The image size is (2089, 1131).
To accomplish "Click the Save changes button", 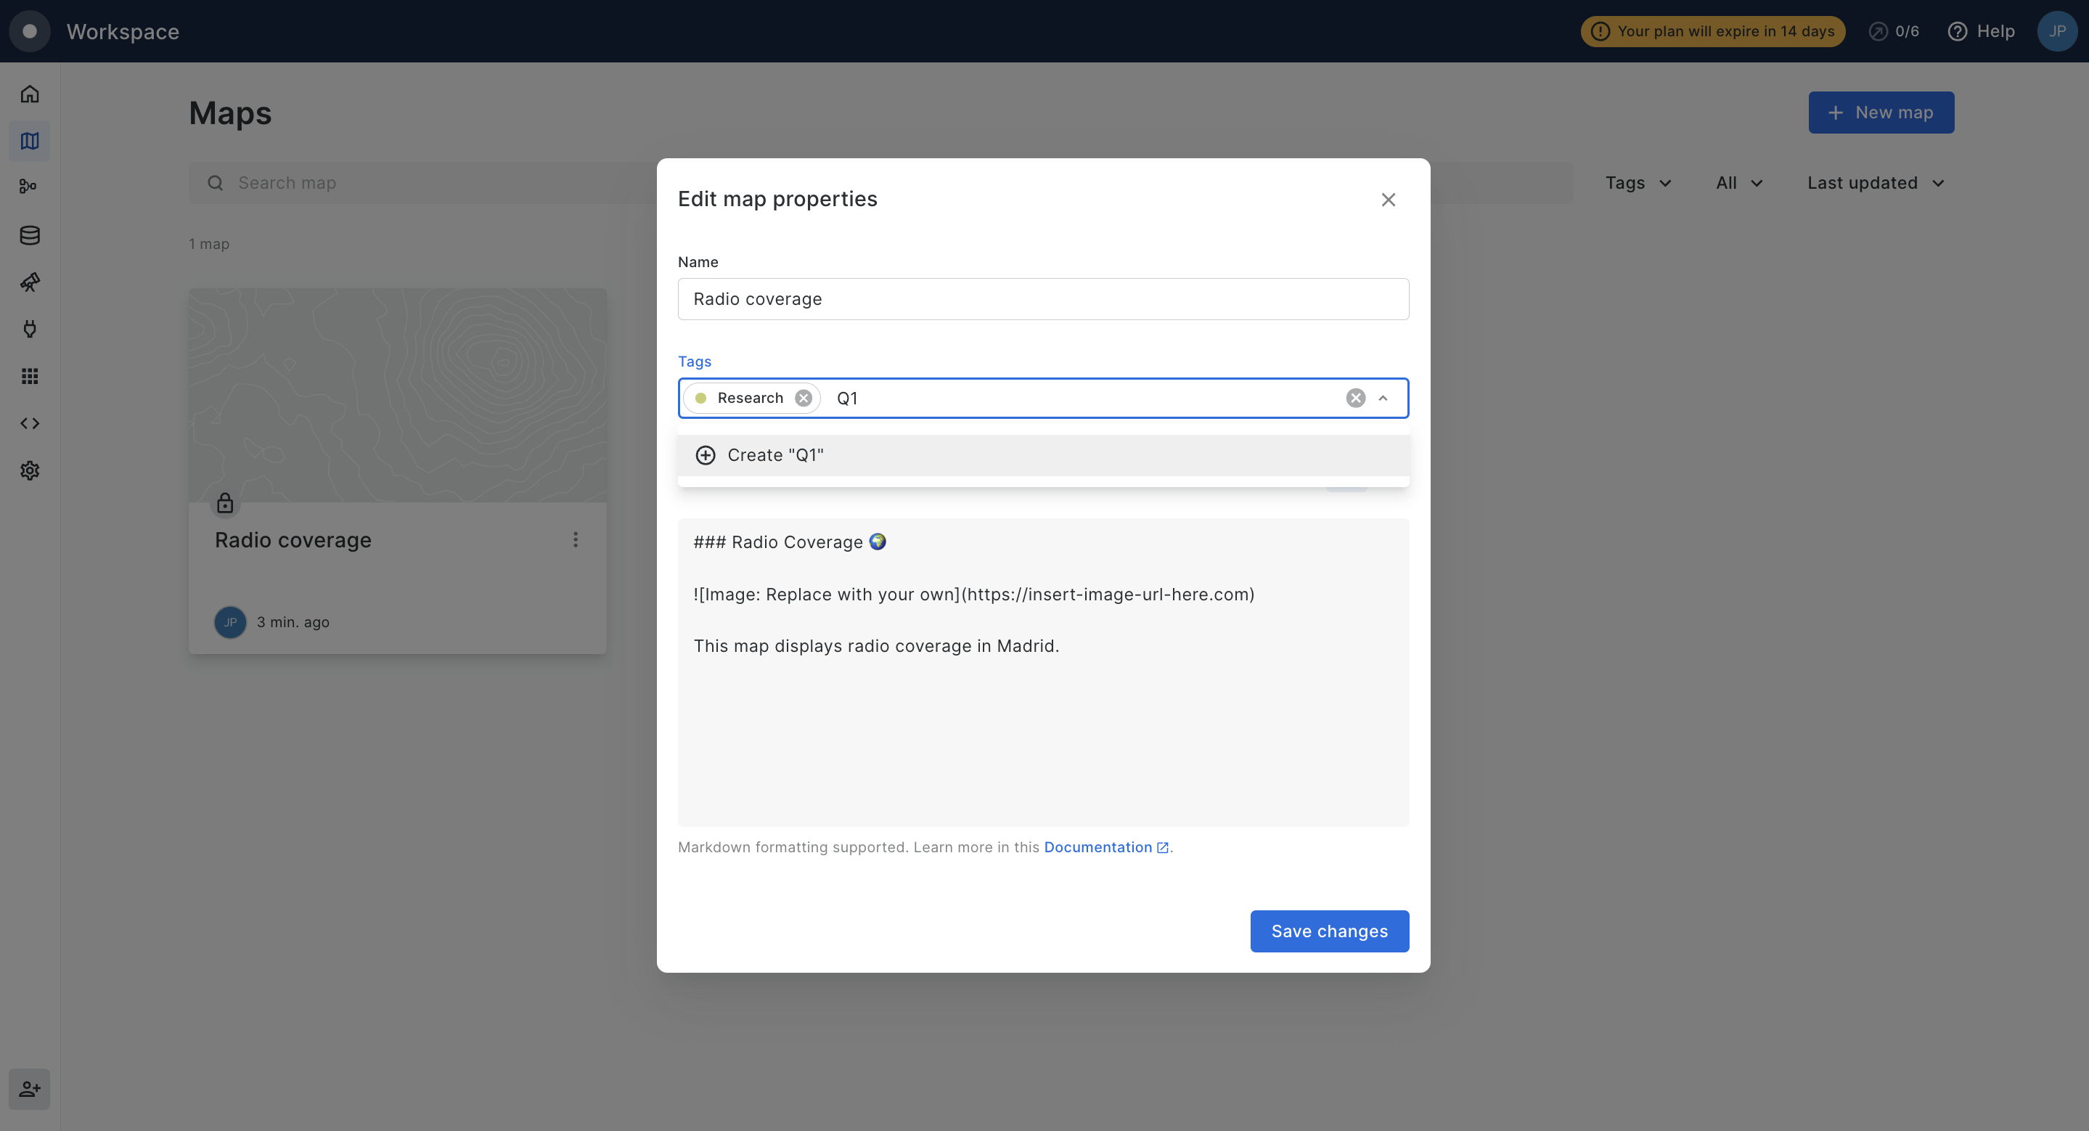I will (1329, 931).
